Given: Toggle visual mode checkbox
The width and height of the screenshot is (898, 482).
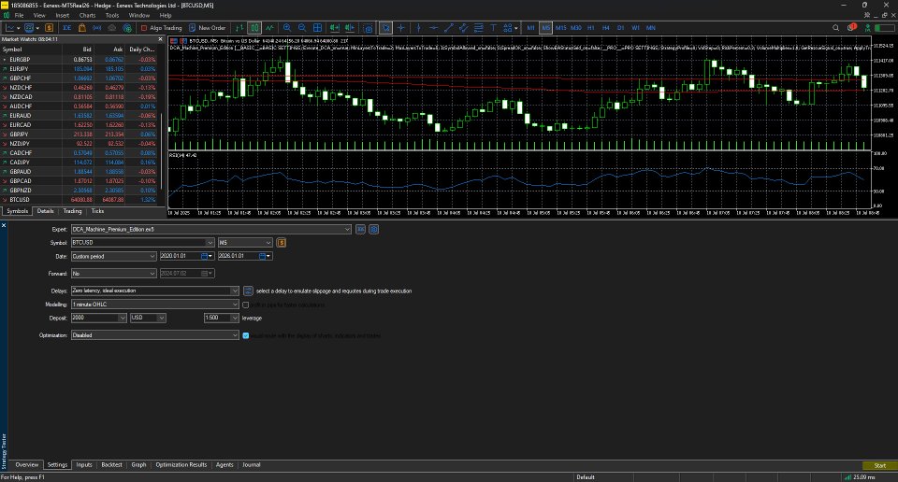Looking at the screenshot, I should [x=246, y=335].
